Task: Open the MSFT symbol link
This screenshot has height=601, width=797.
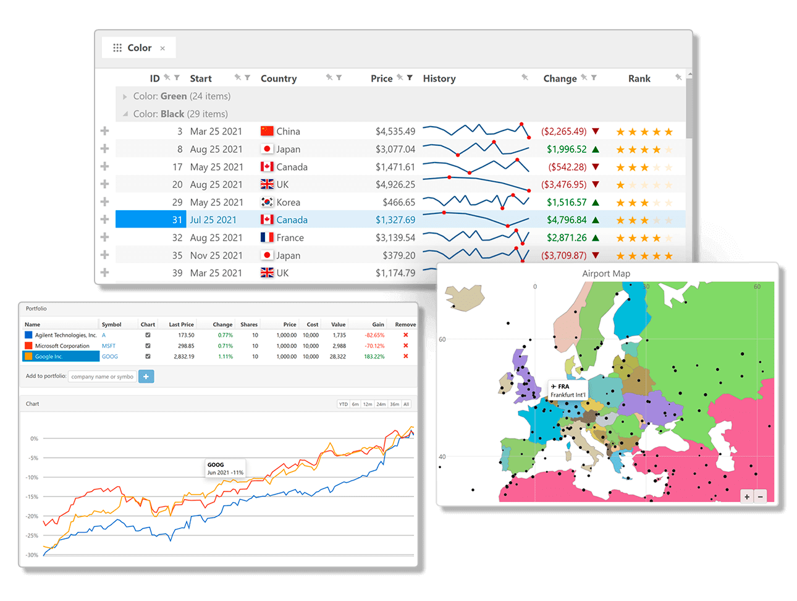Action: coord(109,346)
